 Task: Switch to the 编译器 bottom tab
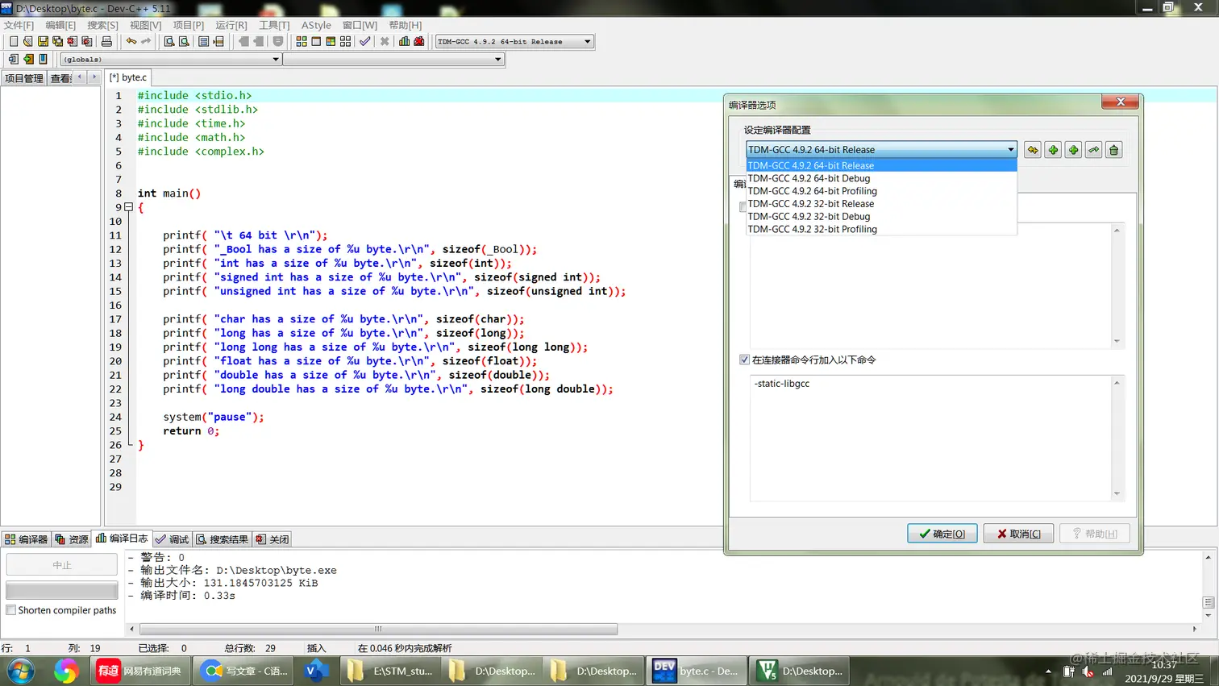coord(26,539)
